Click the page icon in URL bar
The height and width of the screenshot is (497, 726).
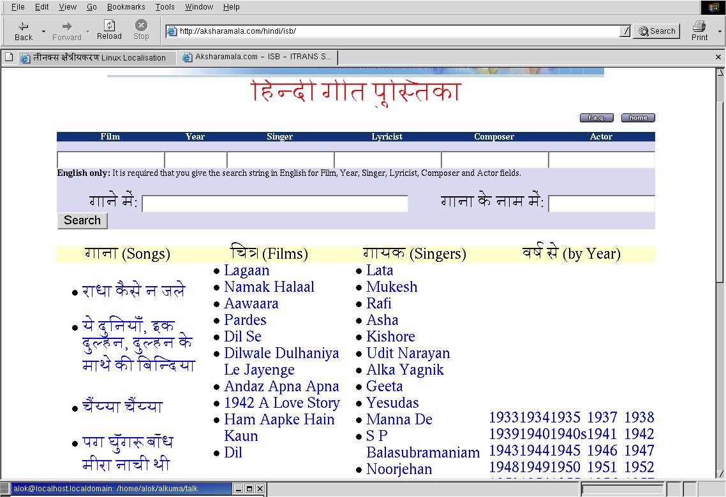[172, 31]
